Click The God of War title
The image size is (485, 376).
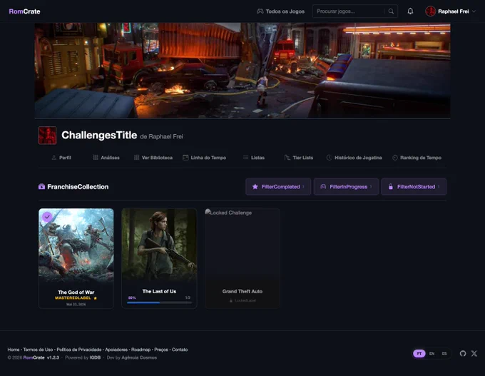pyautogui.click(x=76, y=292)
